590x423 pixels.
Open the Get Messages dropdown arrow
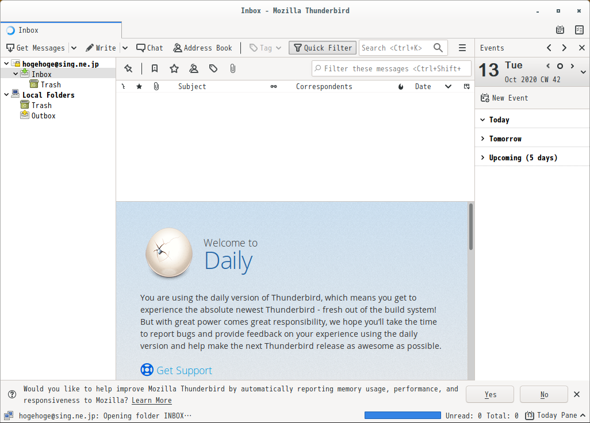(x=74, y=48)
